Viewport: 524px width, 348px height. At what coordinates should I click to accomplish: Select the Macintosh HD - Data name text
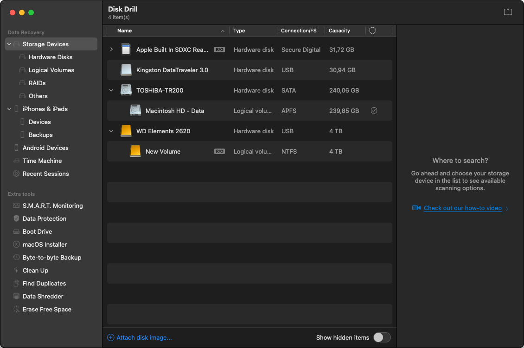pyautogui.click(x=175, y=111)
